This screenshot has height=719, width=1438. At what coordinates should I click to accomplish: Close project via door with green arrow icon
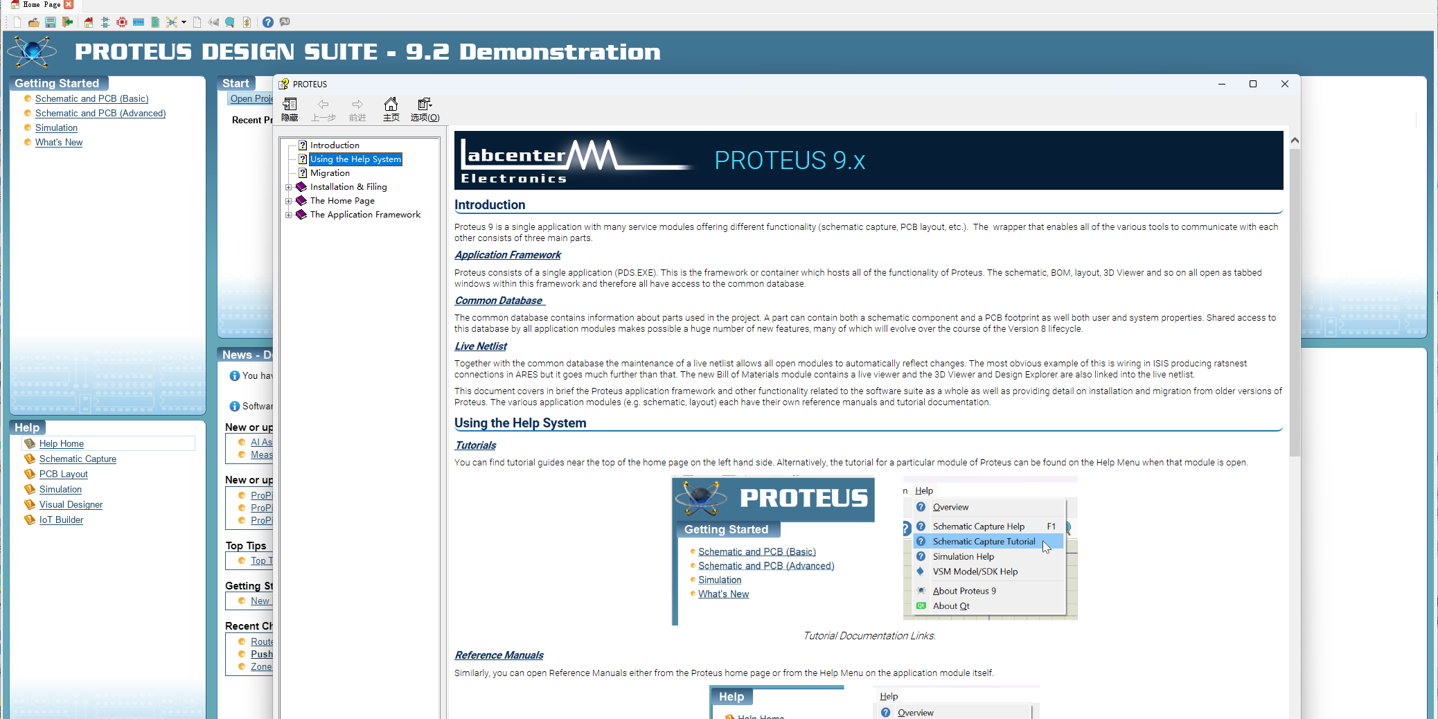[x=67, y=22]
